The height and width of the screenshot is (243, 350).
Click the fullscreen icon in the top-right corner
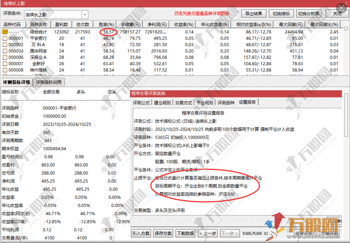[341, 9]
